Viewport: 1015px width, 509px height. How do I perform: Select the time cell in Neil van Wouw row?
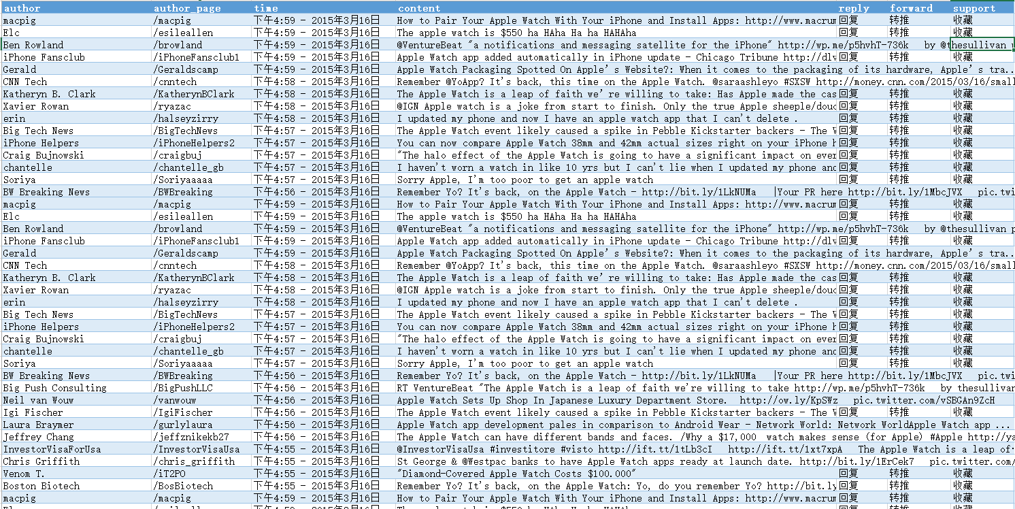click(x=324, y=400)
